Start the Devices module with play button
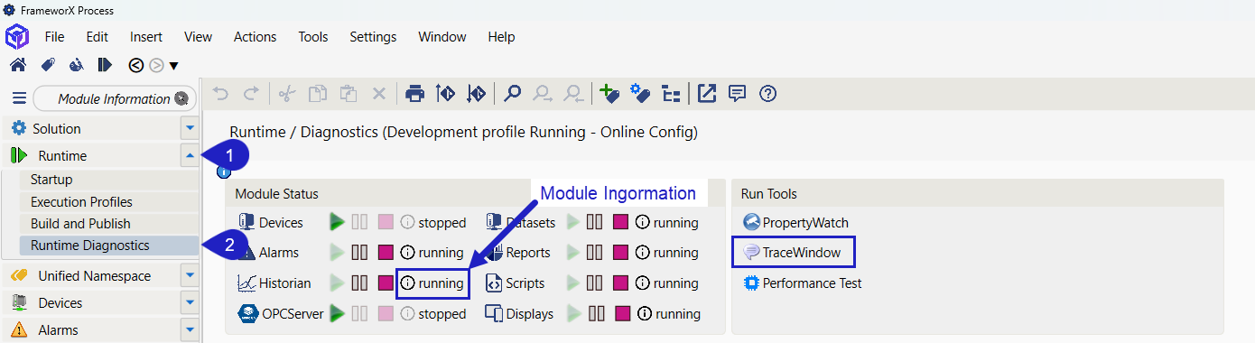Screen dimensions: 1255x343 337,222
